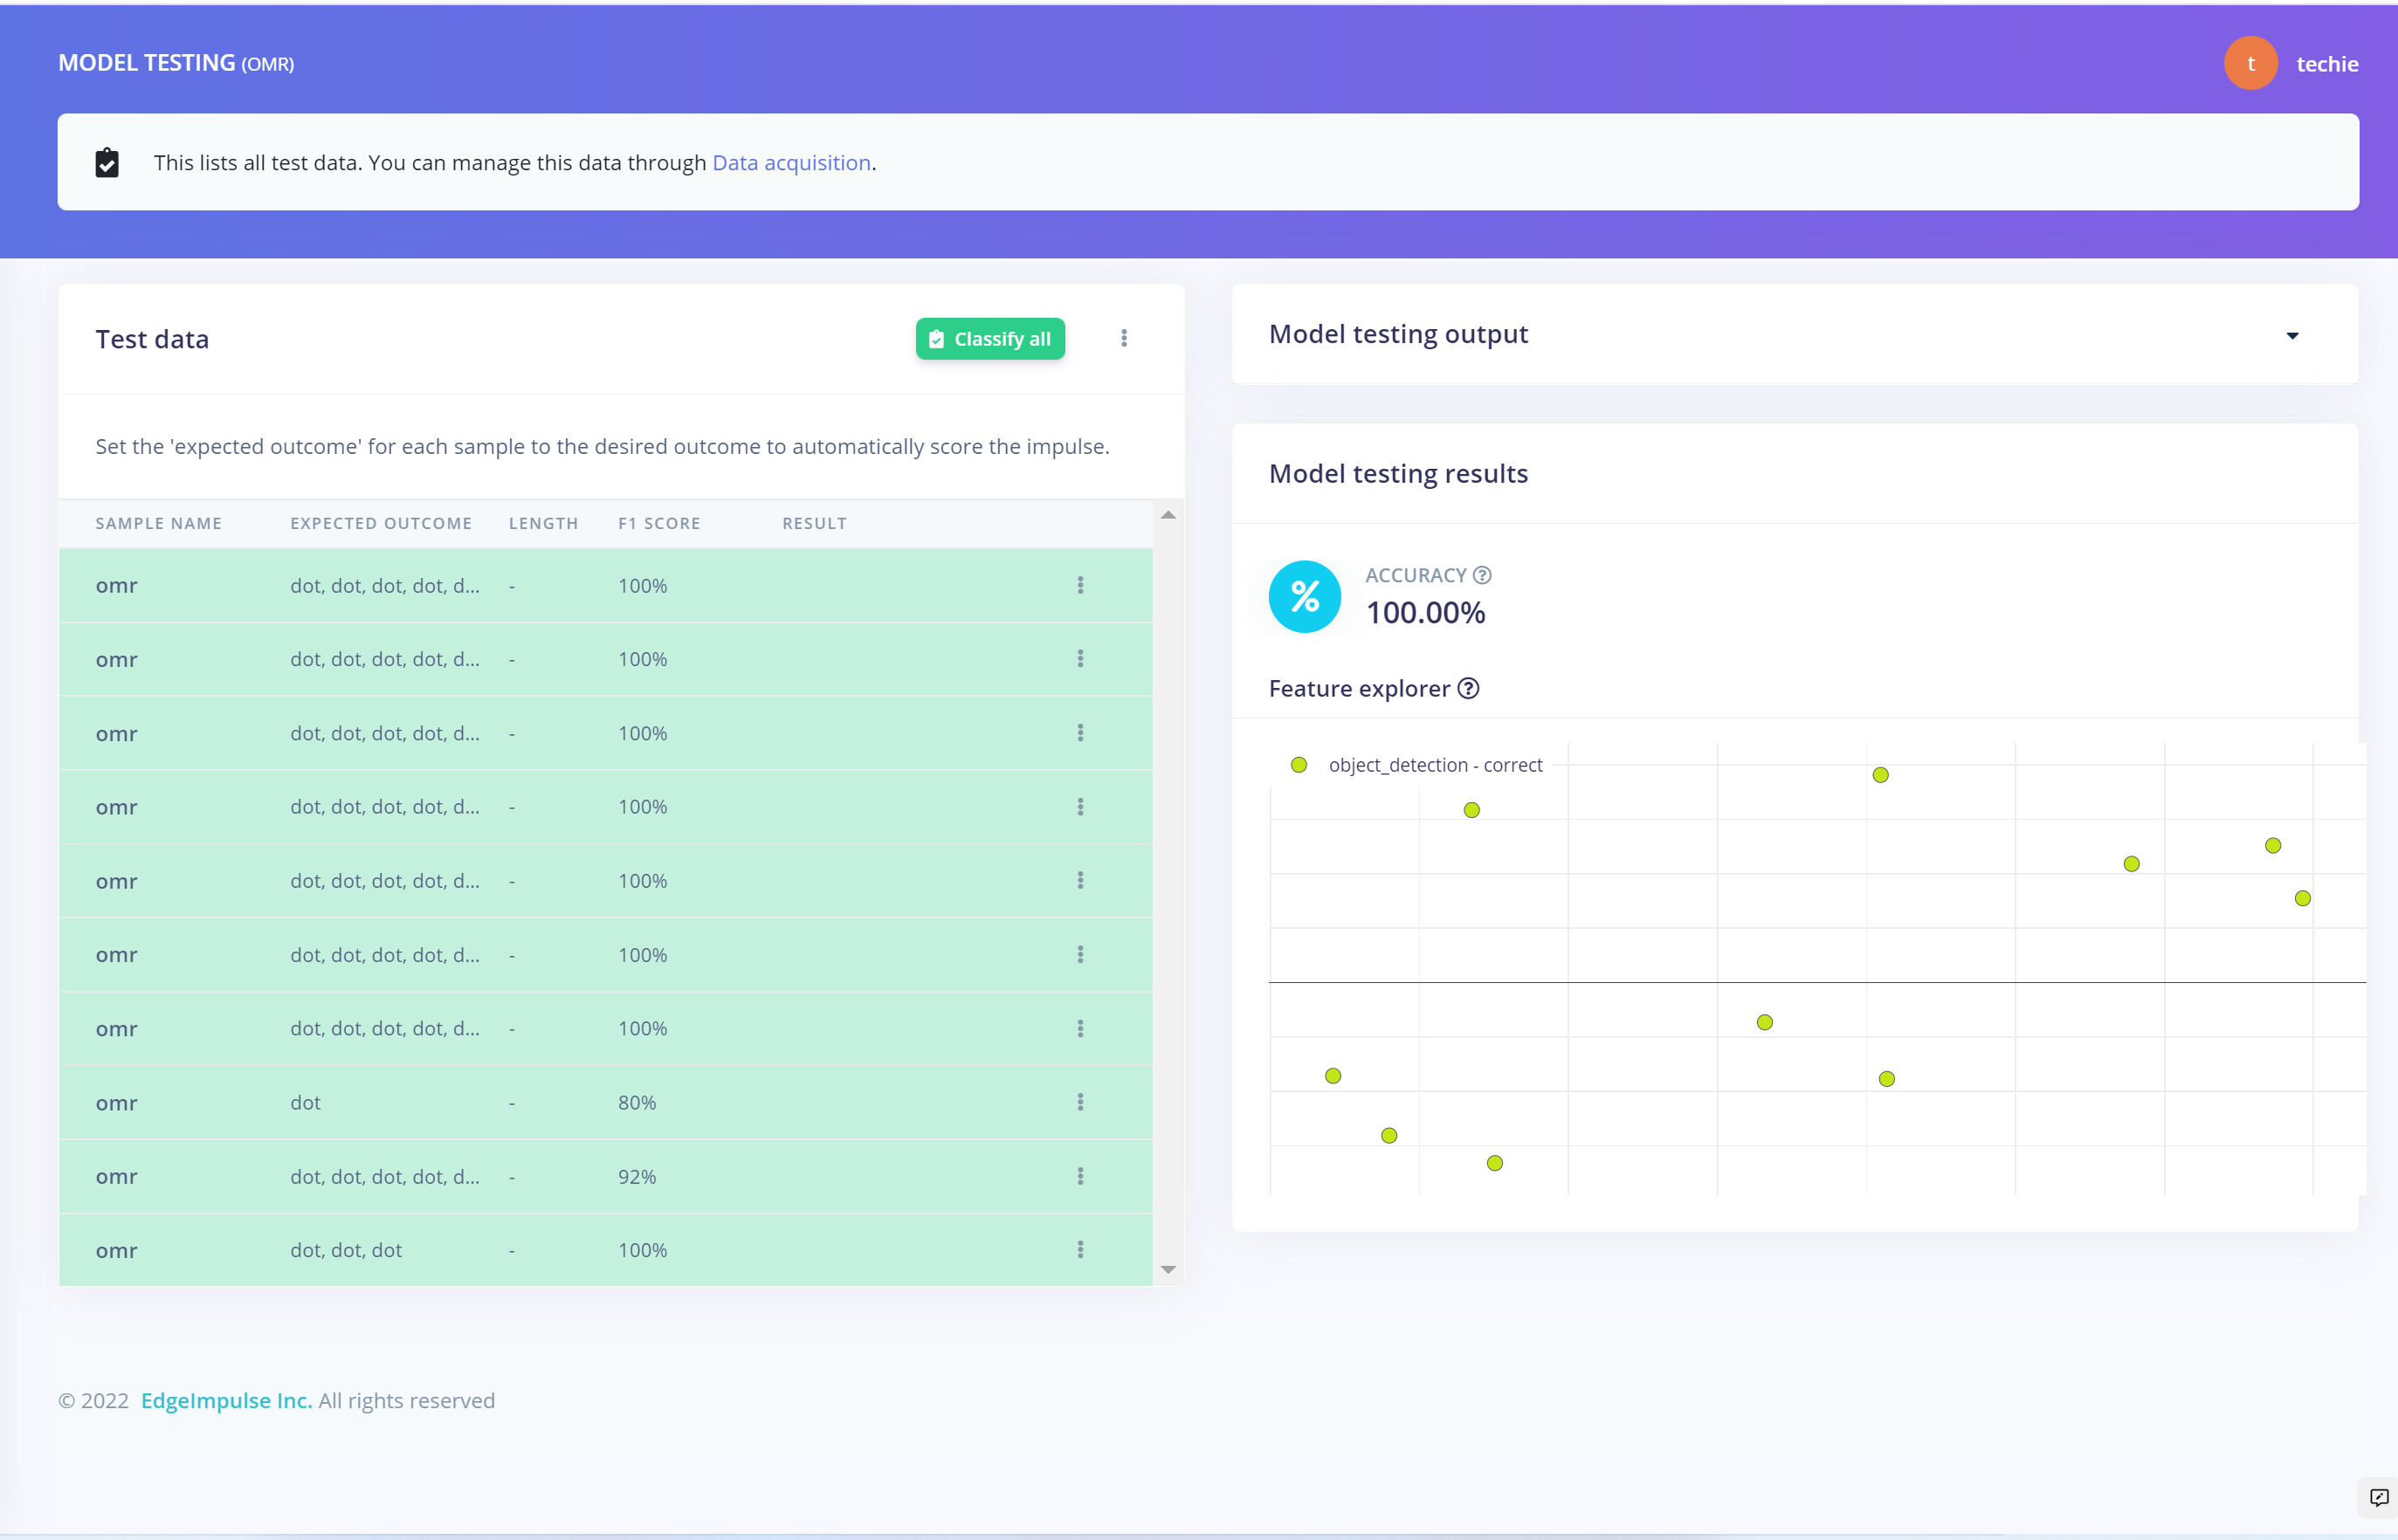
Task: Open the techie user account menu
Action: [x=2327, y=64]
